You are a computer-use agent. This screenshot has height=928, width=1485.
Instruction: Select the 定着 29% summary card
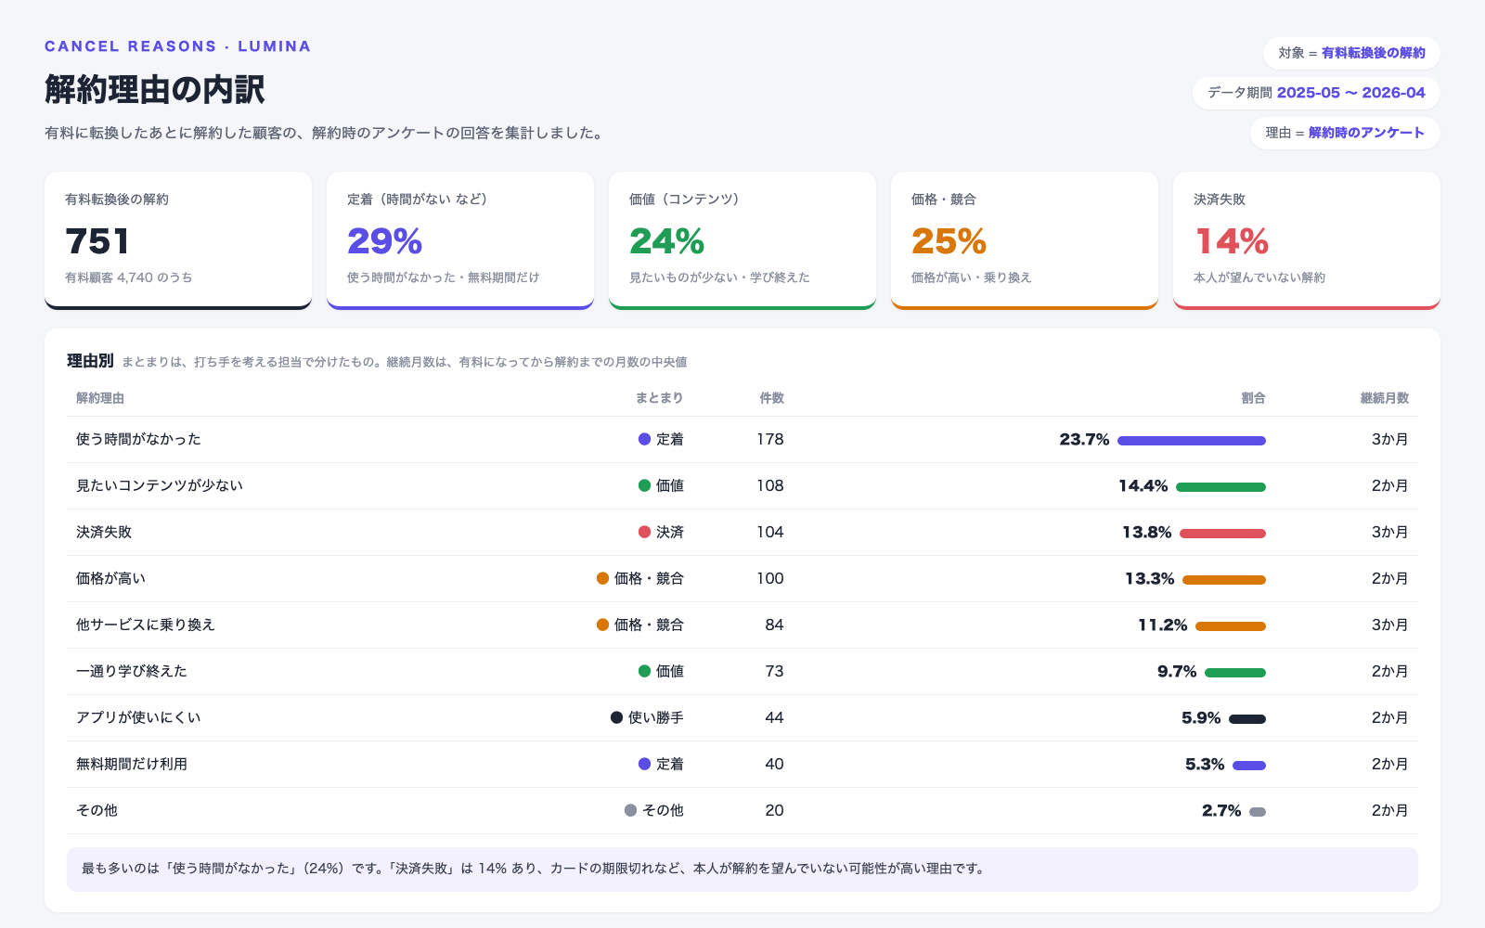460,240
